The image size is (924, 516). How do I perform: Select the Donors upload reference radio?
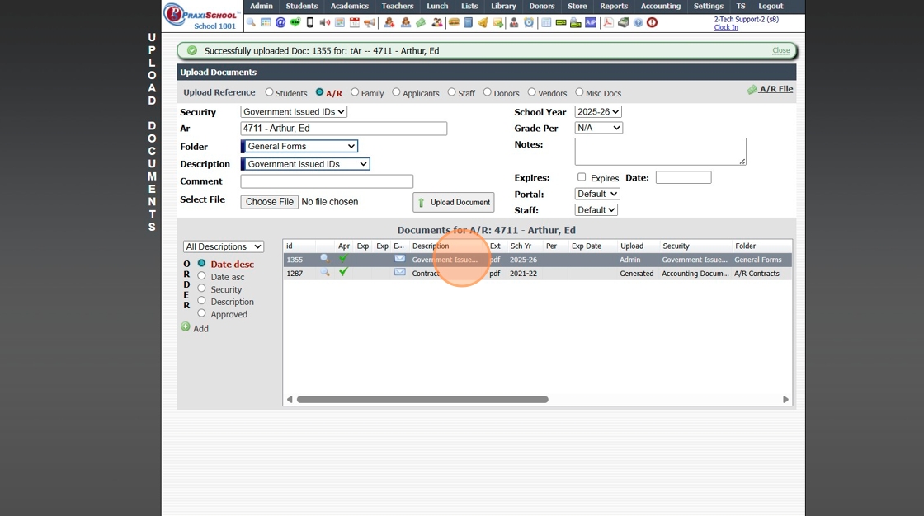click(x=488, y=91)
